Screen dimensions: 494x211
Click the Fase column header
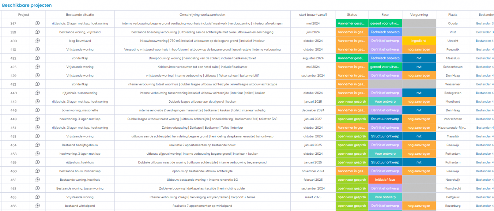pos(385,15)
